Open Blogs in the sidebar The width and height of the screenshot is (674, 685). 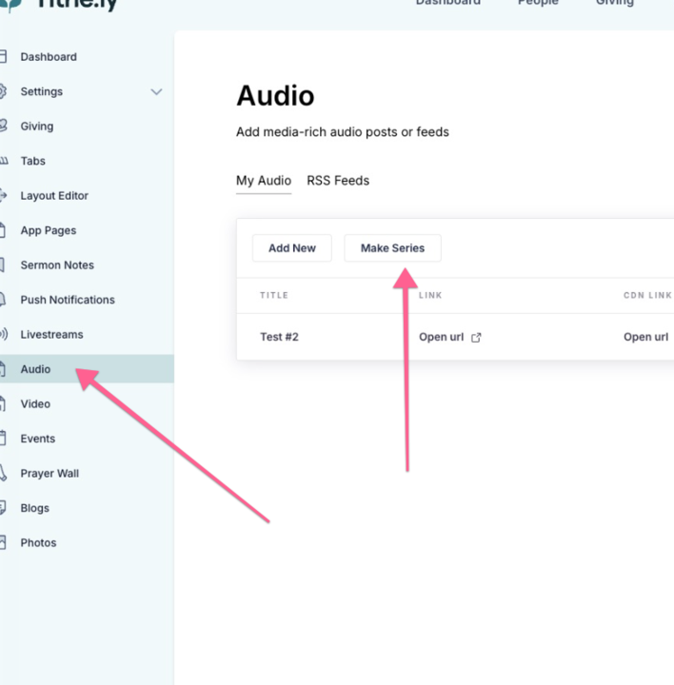tap(34, 508)
